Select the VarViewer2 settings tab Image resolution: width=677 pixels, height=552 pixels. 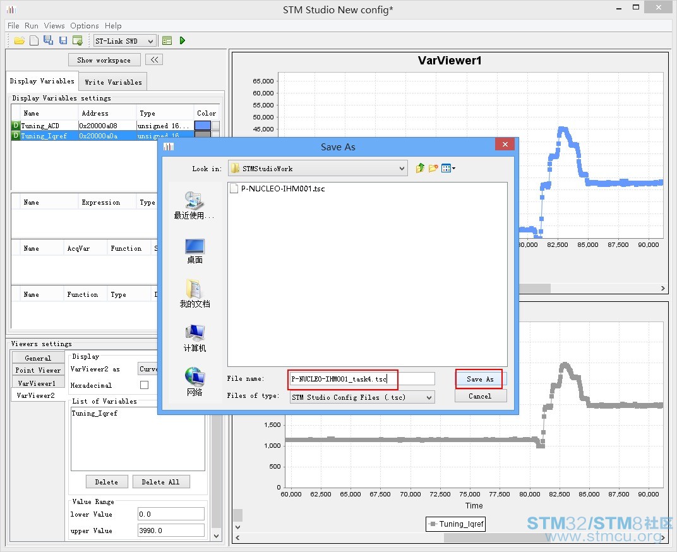36,395
